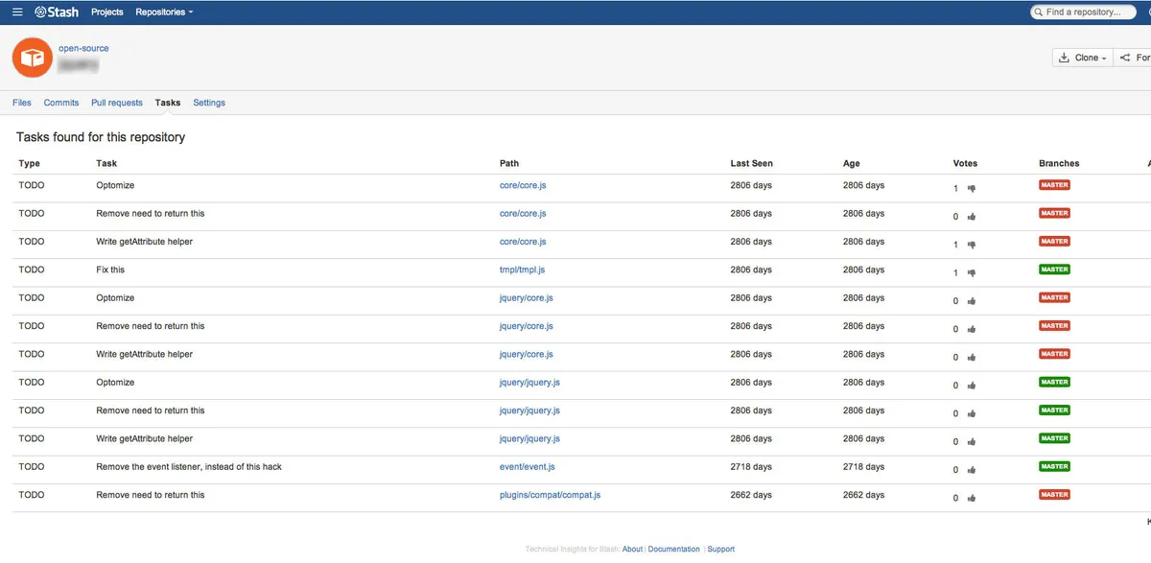Click the 2662 days Age value
1151x563 pixels.
click(863, 495)
